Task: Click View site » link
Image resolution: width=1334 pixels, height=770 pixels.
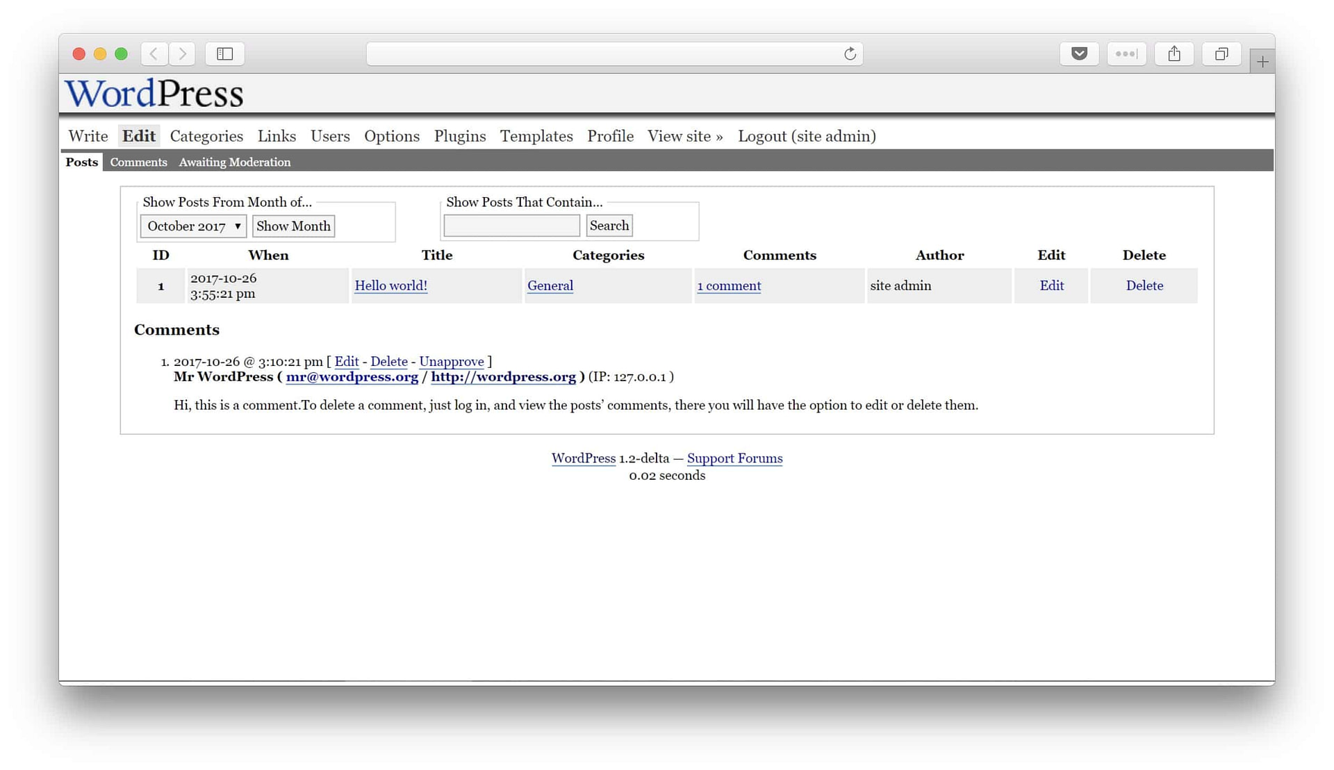Action: pyautogui.click(x=685, y=136)
